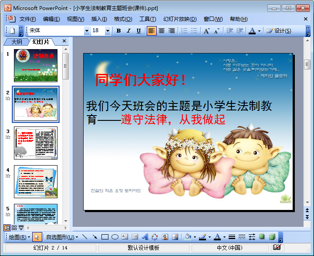Image resolution: width=314 pixels, height=256 pixels.
Task: Apply the formatting toolbar font color
Action: pyautogui.click(x=252, y=31)
